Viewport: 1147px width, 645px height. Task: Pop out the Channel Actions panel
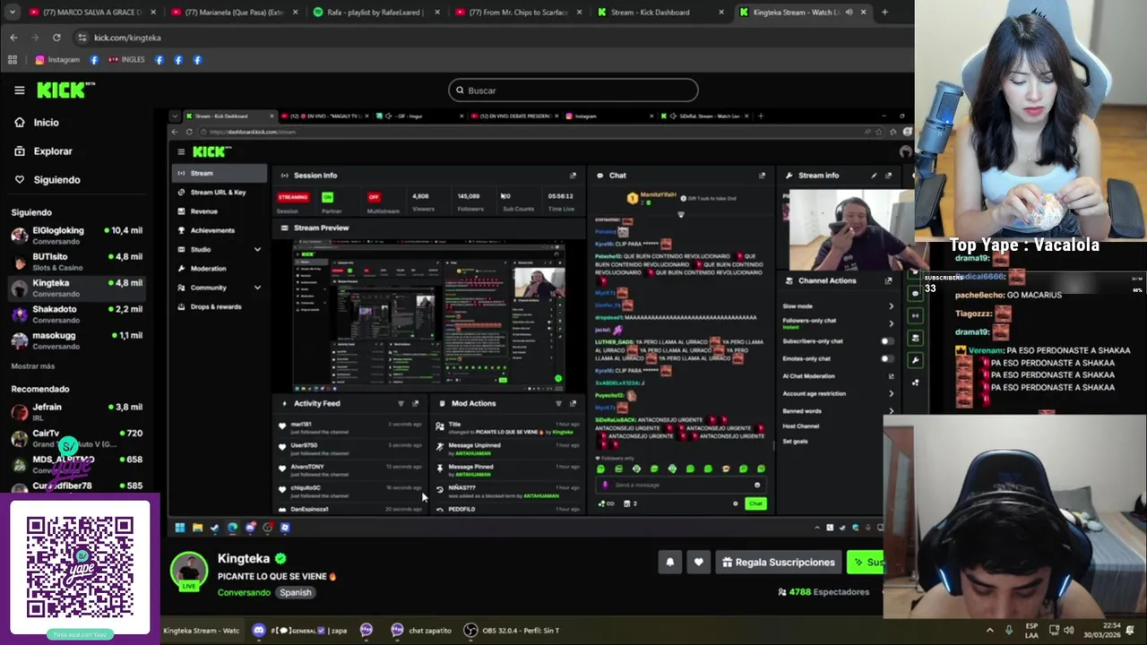tap(888, 280)
